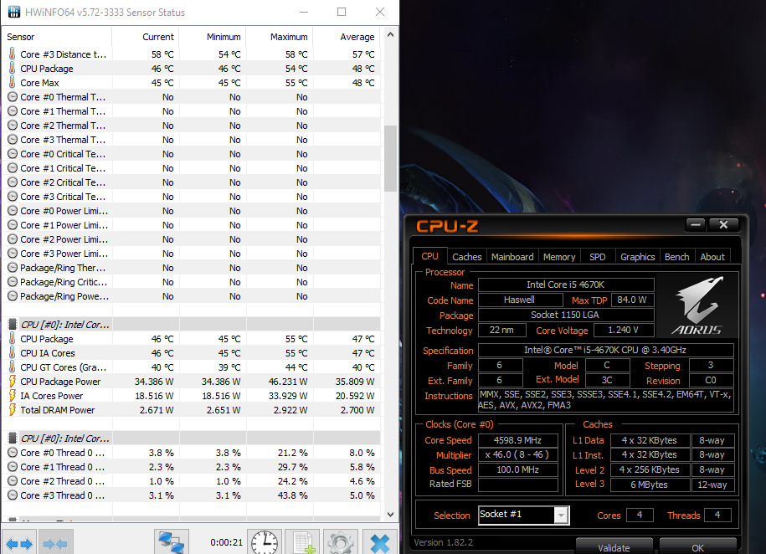This screenshot has width=766, height=554.
Task: Click the CPU GT Cores thermometer icon
Action: tap(13, 367)
